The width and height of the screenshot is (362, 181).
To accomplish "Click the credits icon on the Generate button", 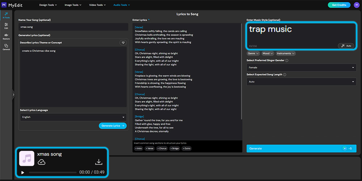I will 345,148.
